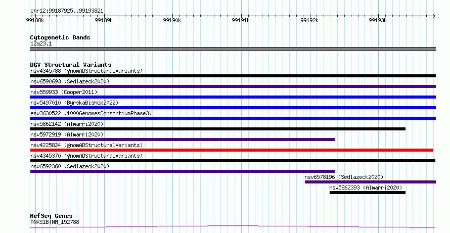
Task: Open the DGV Structural Variants track heading
Action: click(71, 65)
